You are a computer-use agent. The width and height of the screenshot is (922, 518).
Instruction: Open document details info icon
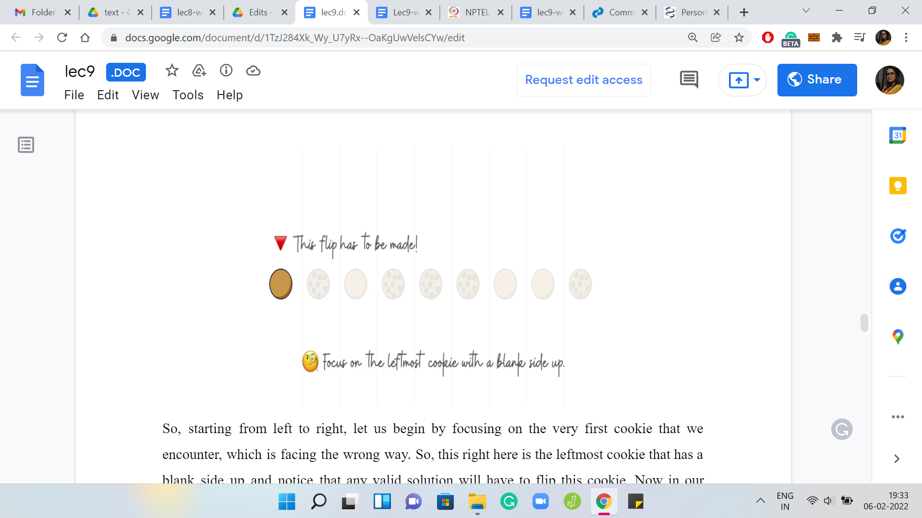(226, 71)
